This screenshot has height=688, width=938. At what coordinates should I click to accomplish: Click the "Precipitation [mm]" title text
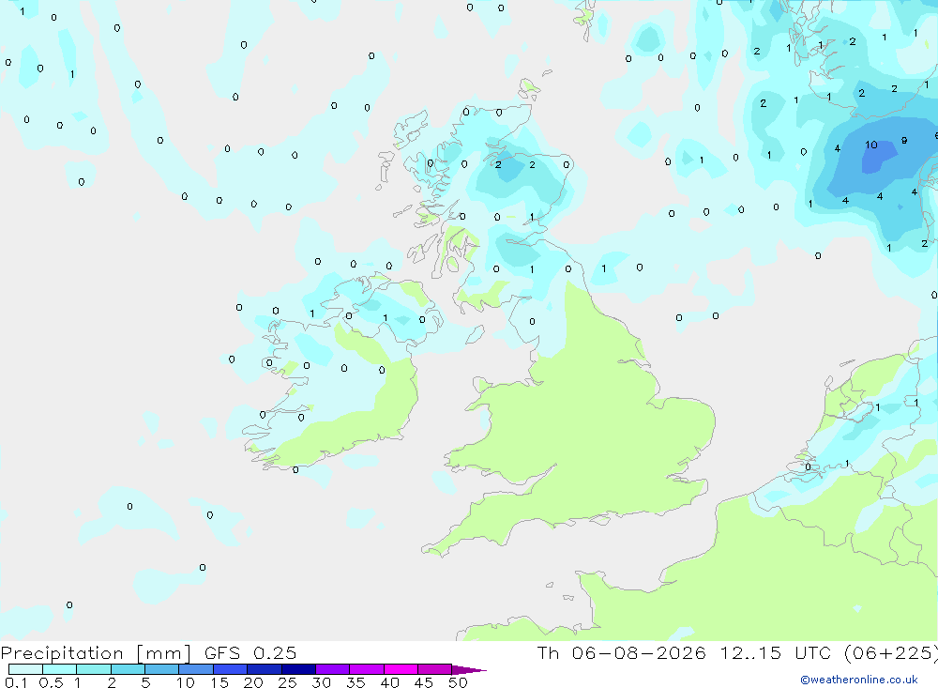pos(97,653)
